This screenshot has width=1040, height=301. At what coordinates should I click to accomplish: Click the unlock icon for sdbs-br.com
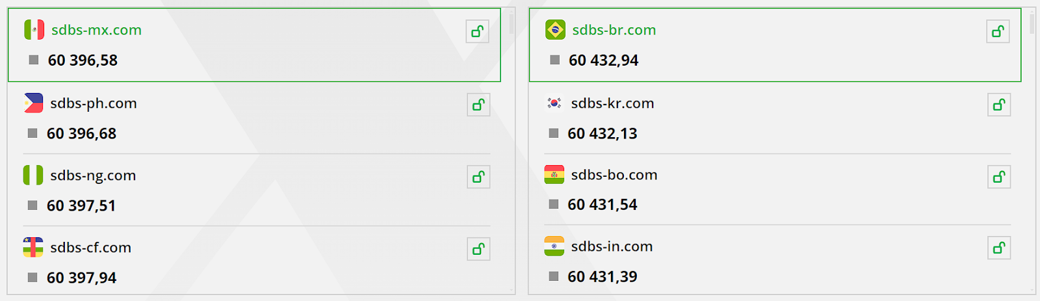[998, 31]
